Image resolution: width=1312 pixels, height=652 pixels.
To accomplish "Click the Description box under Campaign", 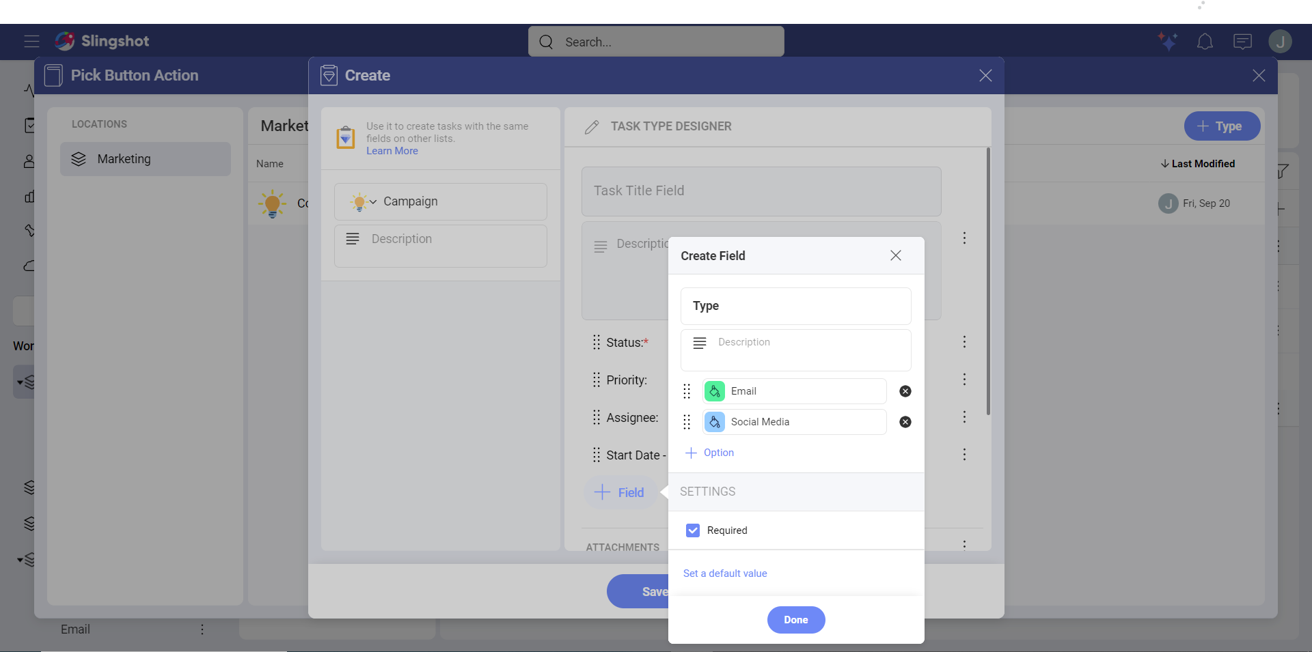I will point(441,246).
